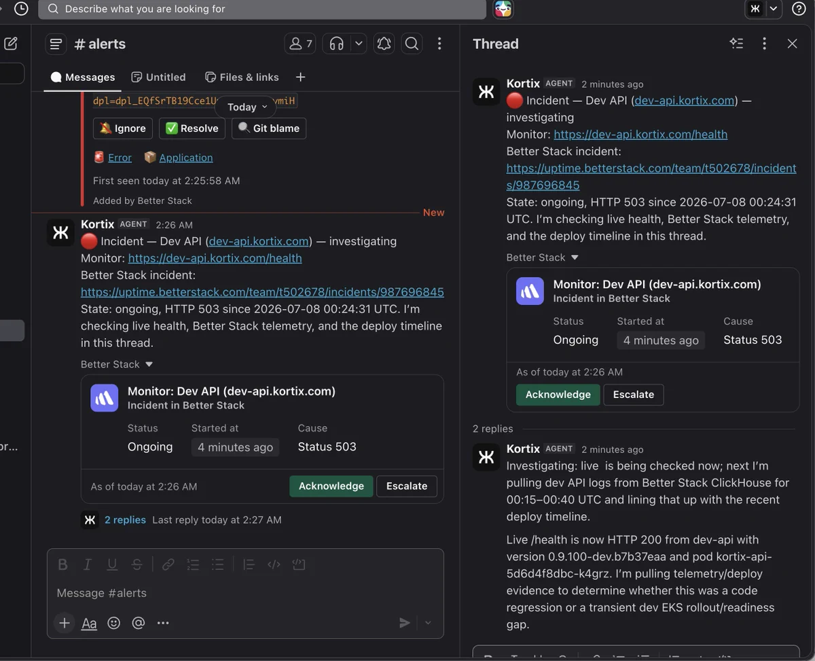Toggle italic formatting in channel composer

(87, 565)
